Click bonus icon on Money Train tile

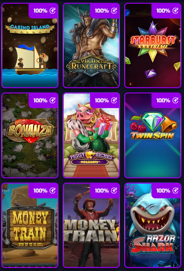tap(53, 190)
